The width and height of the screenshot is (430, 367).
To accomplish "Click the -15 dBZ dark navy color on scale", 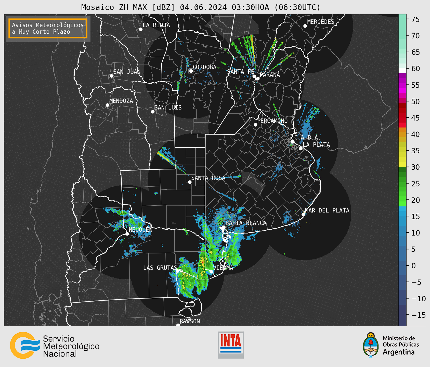I will pyautogui.click(x=402, y=315).
